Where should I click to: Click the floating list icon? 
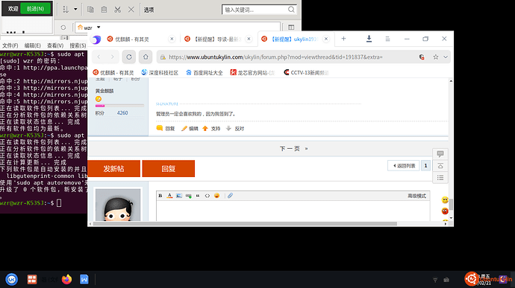pos(440,178)
